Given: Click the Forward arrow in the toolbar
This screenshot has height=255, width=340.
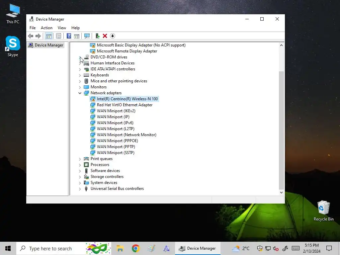Looking at the screenshot, I should tap(38, 36).
